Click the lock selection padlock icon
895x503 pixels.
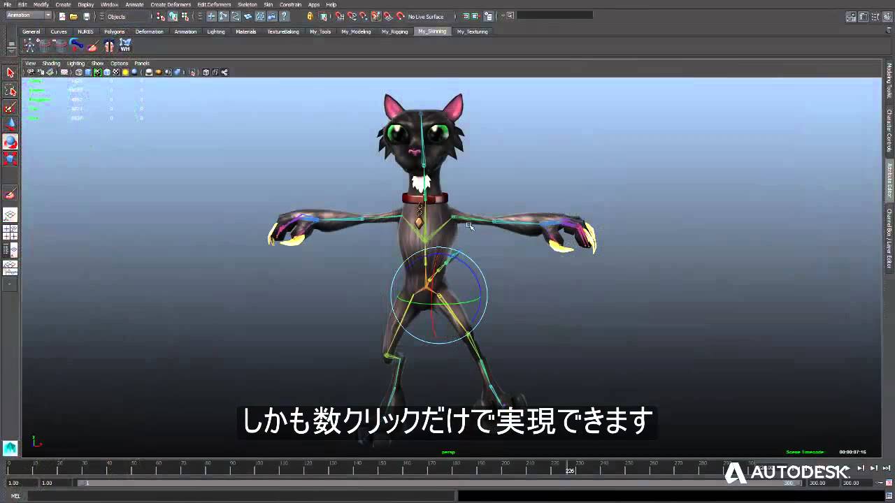pos(310,16)
